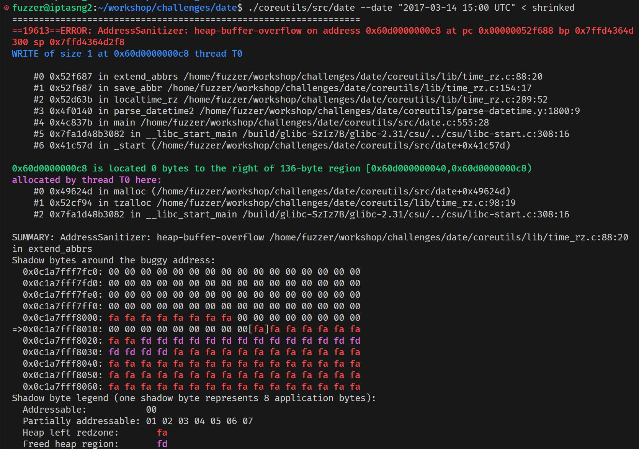Click the bracketed '[fa]' buggy shadow byte

pos(259,329)
